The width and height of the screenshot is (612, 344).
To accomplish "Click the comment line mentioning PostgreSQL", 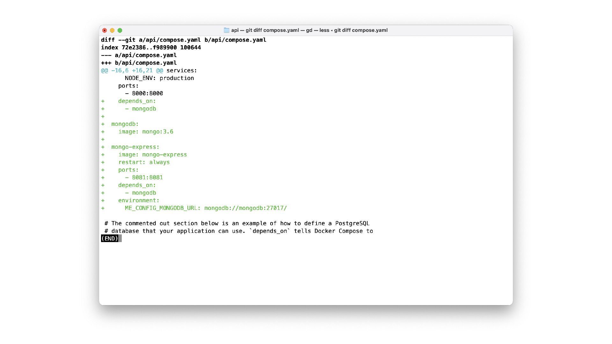I will click(x=237, y=223).
